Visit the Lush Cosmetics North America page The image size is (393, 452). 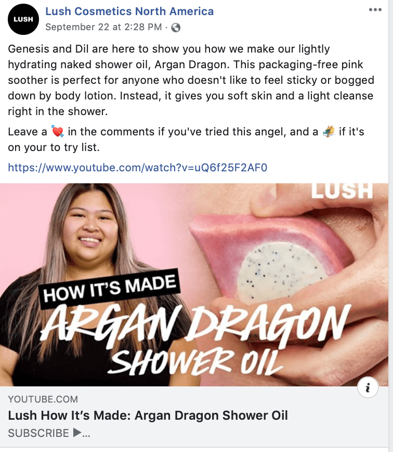pyautogui.click(x=129, y=11)
